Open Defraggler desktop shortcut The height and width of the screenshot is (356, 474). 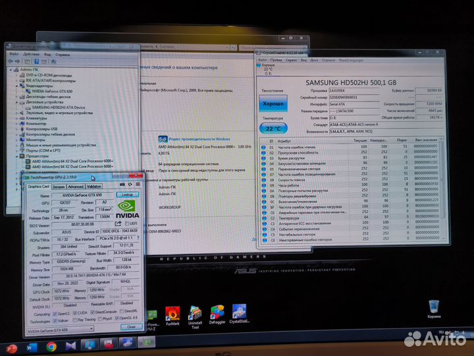(217, 315)
